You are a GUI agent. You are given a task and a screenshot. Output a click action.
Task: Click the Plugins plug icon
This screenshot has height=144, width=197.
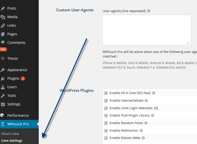point(3,79)
